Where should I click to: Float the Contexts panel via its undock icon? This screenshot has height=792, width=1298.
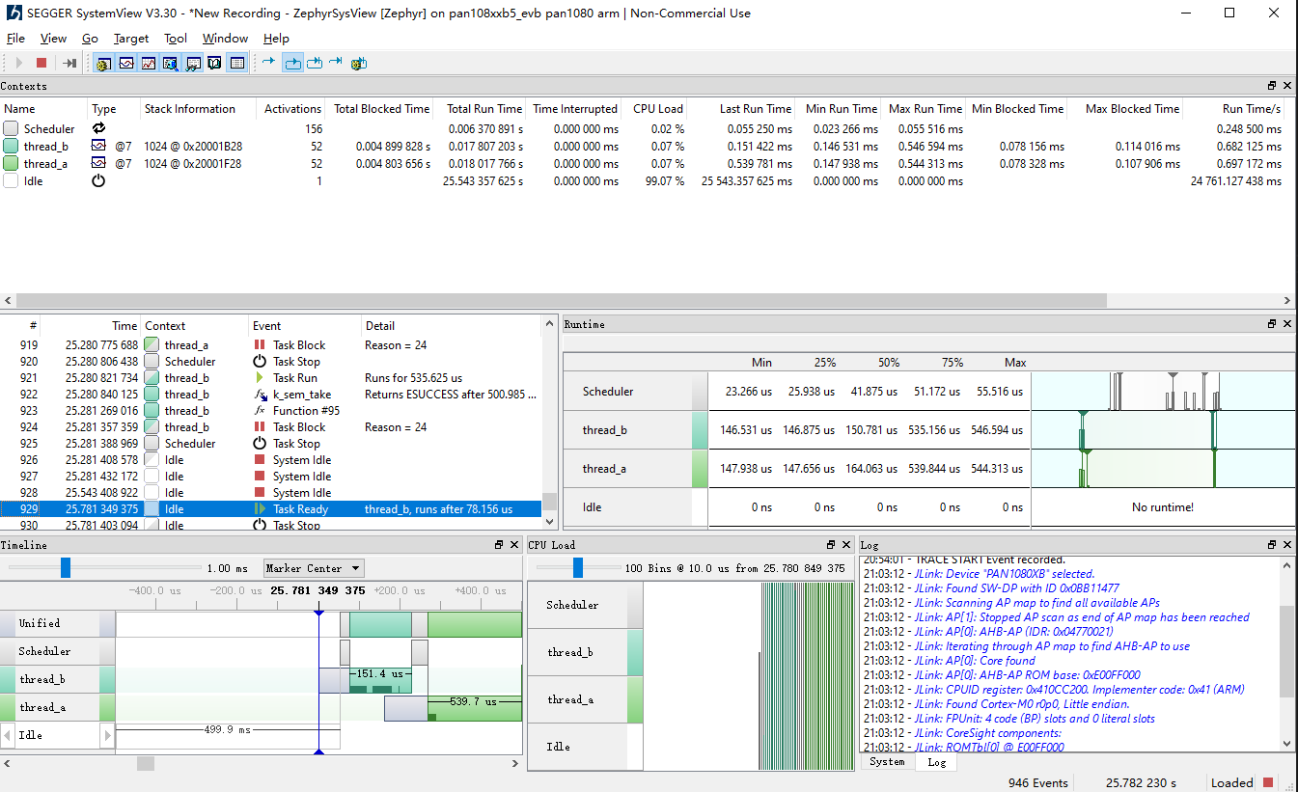point(1272,86)
